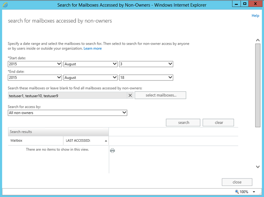The height and width of the screenshot is (197, 264).
Task: Click the scroll down arrow
Action: point(257,167)
